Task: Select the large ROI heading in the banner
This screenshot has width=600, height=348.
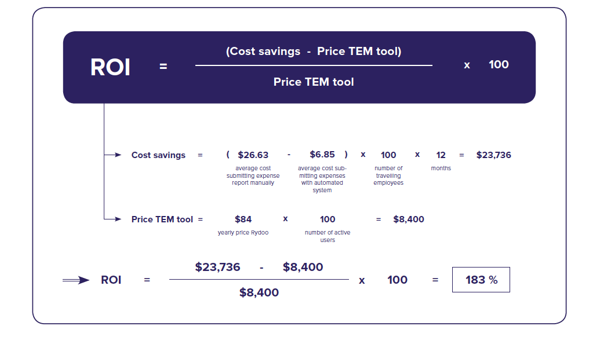Action: pos(110,67)
